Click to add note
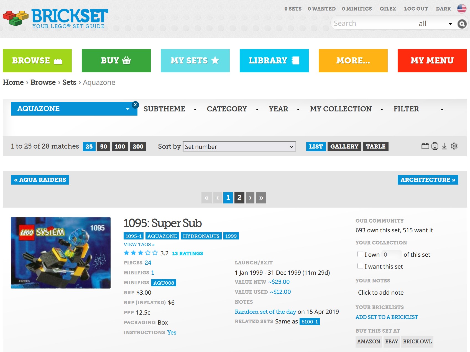Screen dimensions: 470x352 click(x=381, y=292)
